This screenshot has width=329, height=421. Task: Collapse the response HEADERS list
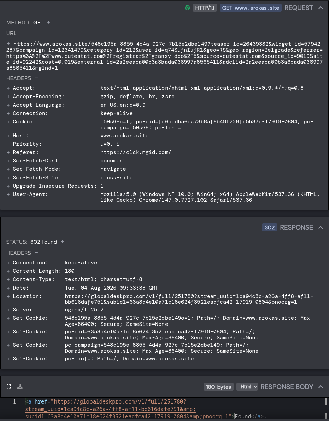pyautogui.click(x=36, y=253)
